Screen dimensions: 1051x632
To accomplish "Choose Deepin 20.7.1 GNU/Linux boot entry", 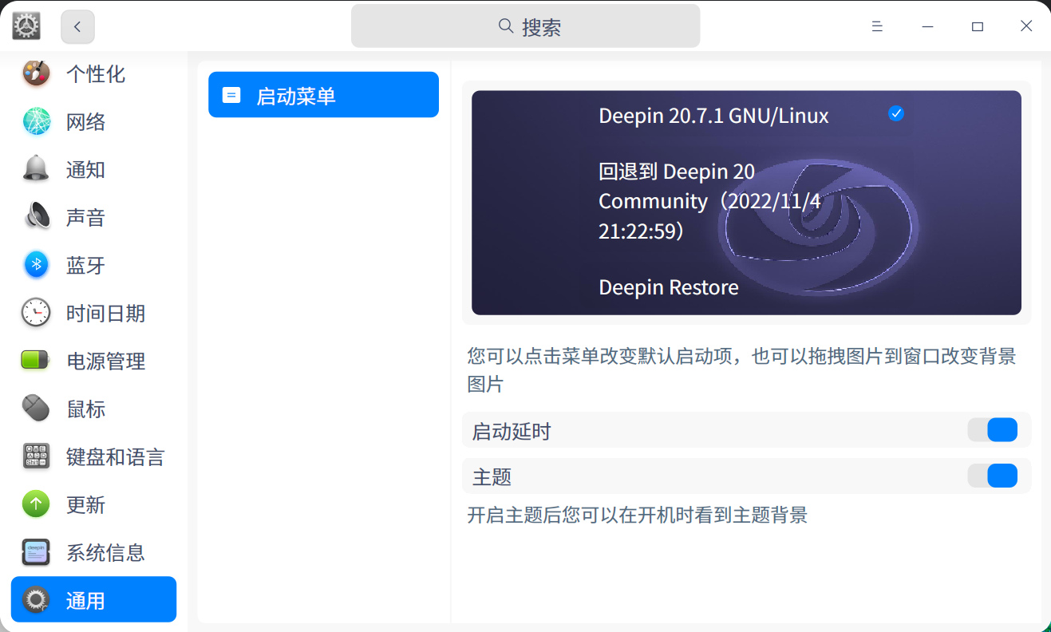I will tap(714, 116).
